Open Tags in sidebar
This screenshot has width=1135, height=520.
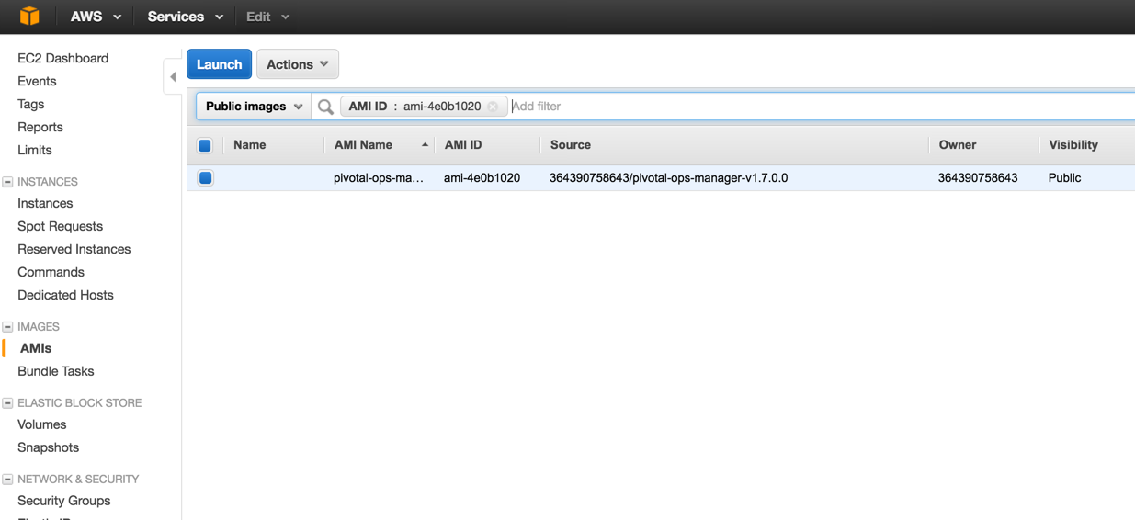31,104
